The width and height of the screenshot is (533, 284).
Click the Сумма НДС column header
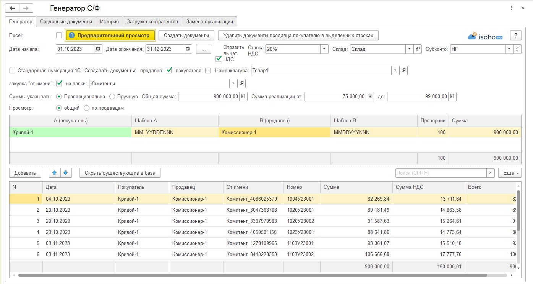pyautogui.click(x=429, y=187)
